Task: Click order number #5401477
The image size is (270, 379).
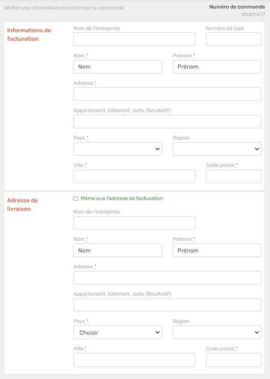Action: click(253, 14)
